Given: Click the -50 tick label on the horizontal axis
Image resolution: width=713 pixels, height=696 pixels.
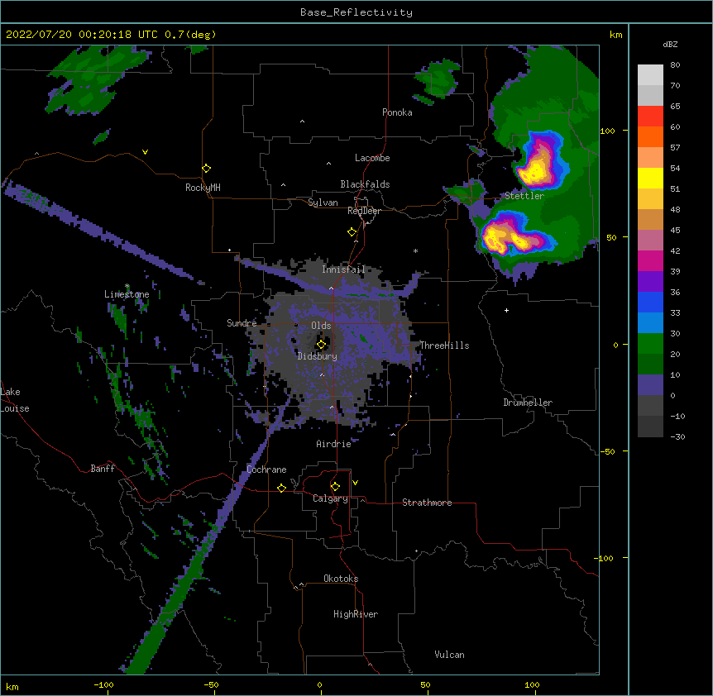Looking at the screenshot, I should pyautogui.click(x=211, y=684).
